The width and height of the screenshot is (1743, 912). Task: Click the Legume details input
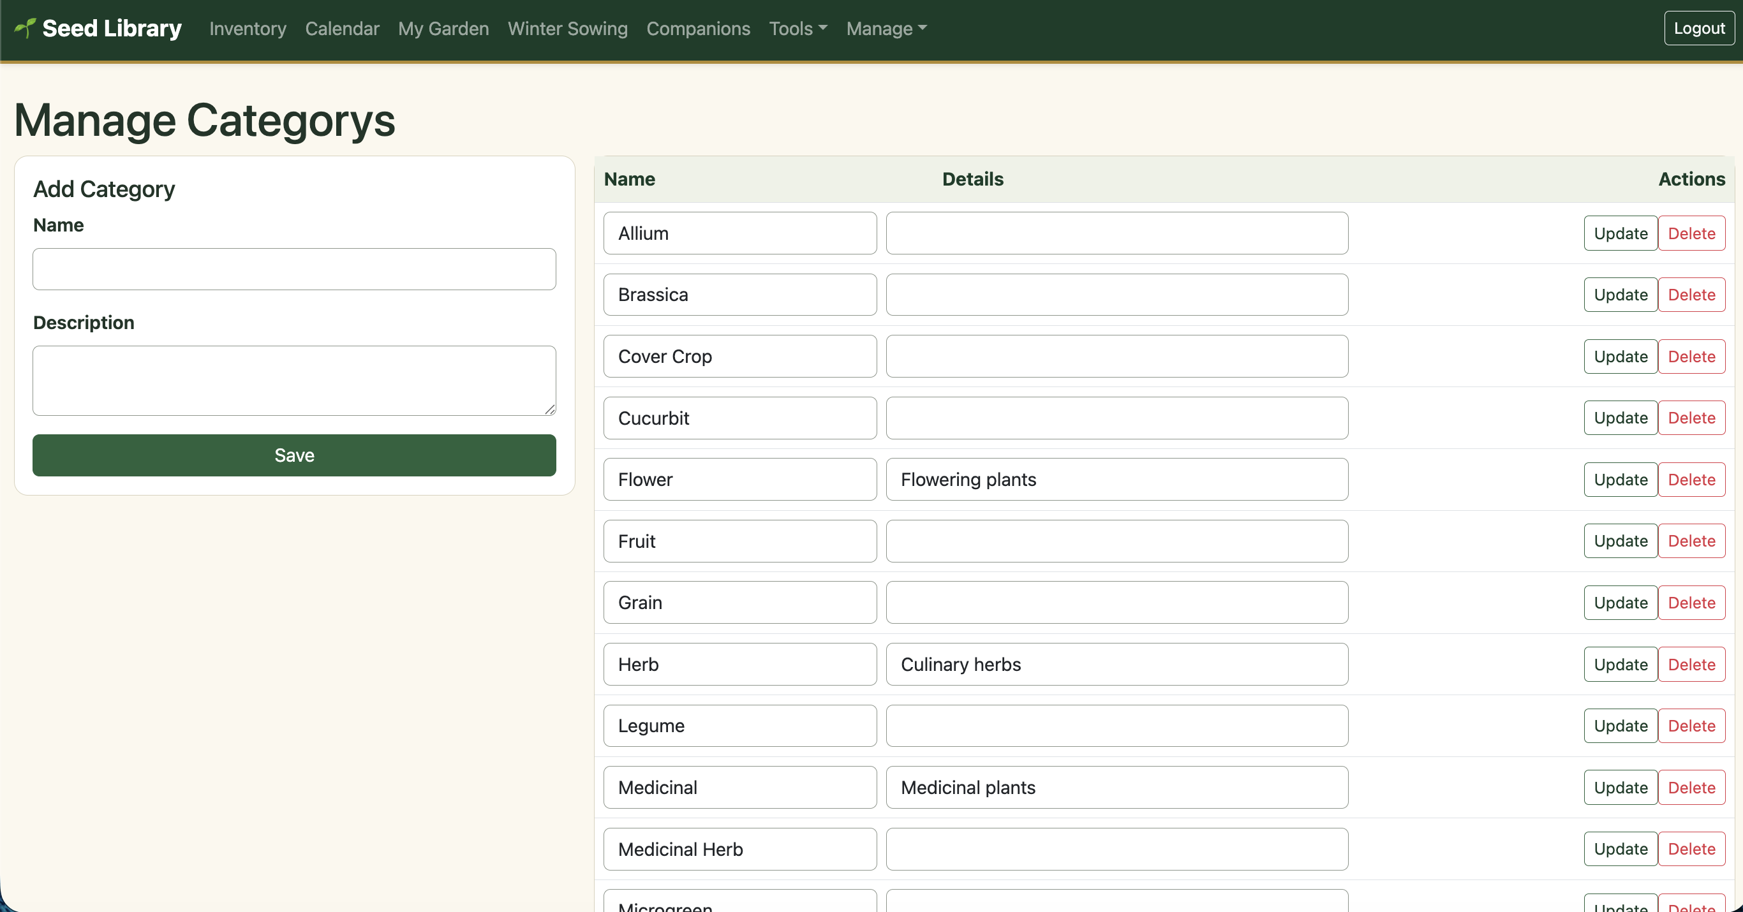[x=1117, y=726]
